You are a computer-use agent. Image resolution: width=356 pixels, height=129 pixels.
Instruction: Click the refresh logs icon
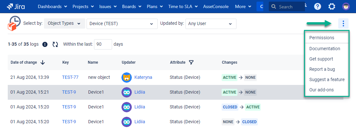pyautogui.click(x=55, y=44)
